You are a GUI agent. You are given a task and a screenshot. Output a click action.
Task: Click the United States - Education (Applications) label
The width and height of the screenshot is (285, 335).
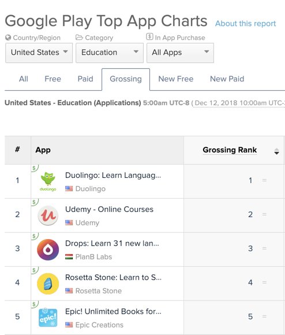point(73,103)
